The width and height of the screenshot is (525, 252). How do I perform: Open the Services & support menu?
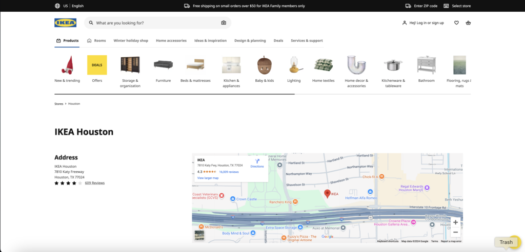point(307,41)
